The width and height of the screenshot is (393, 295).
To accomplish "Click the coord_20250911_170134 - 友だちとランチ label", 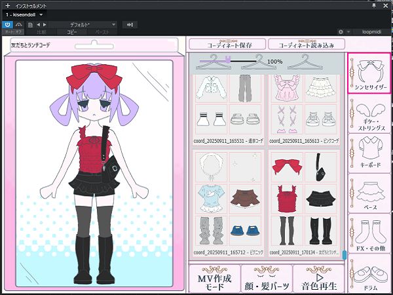I will pyautogui.click(x=304, y=252).
